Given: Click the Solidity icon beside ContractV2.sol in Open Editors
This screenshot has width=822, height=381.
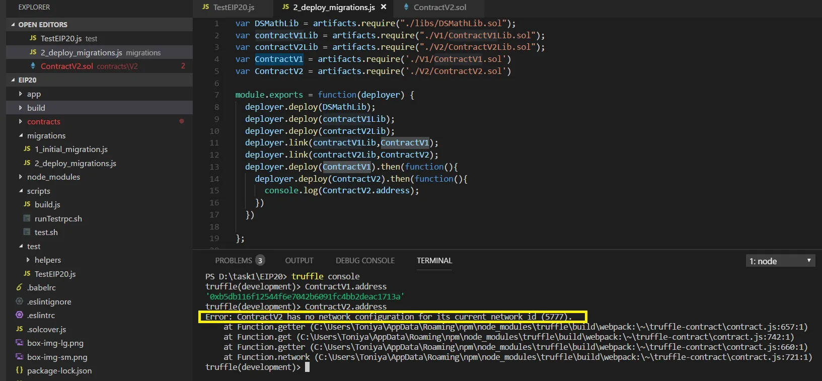Looking at the screenshot, I should coord(33,66).
